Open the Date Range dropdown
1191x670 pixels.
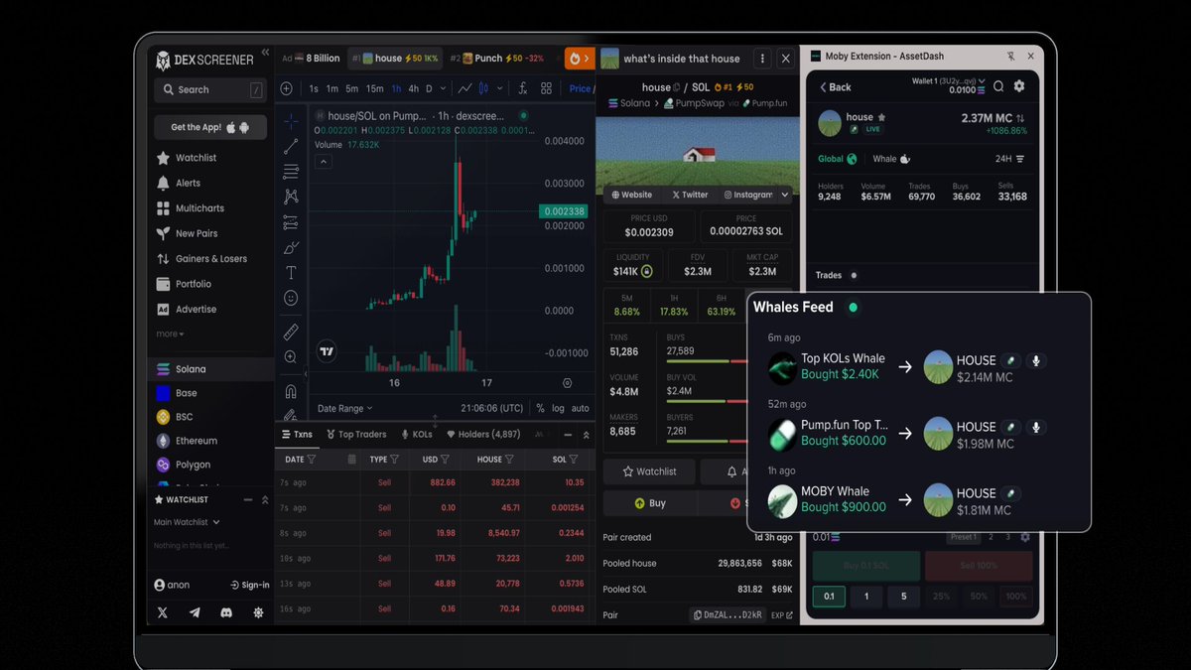pos(345,408)
